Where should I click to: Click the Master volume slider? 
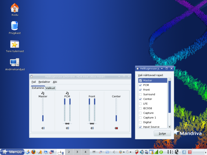click(x=43, y=110)
